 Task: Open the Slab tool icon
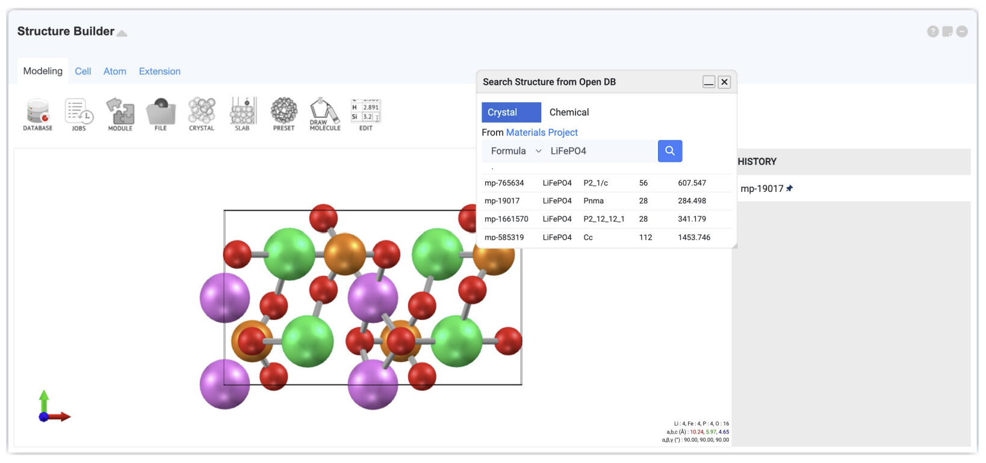click(x=243, y=114)
